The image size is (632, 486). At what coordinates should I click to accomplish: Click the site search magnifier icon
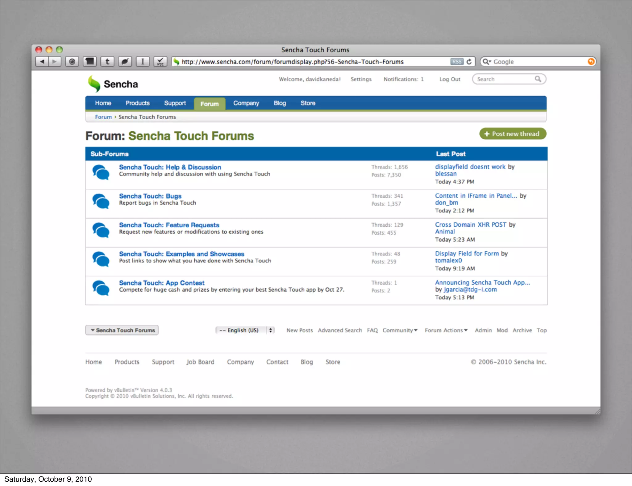[538, 79]
